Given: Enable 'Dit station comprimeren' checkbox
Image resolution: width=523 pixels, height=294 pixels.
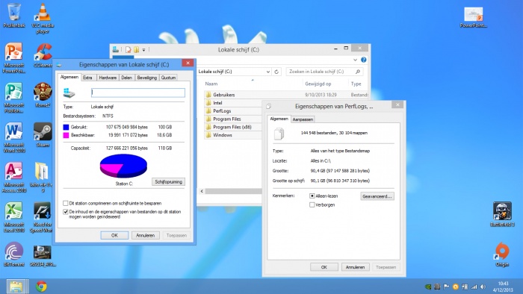Looking at the screenshot, I should point(66,203).
